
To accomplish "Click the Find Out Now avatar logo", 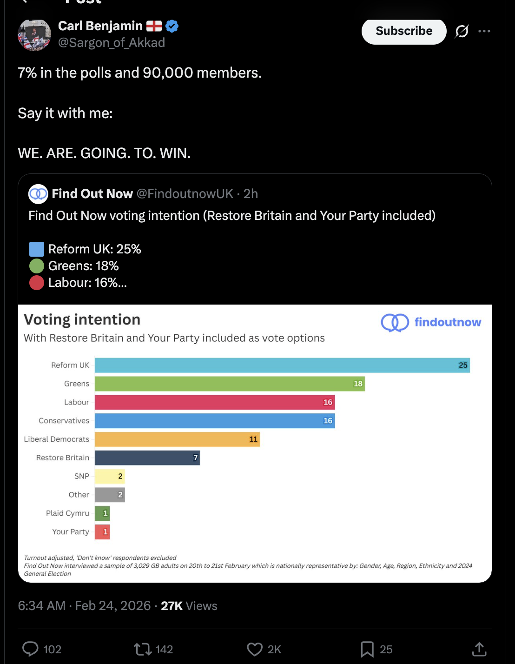I will coord(38,194).
